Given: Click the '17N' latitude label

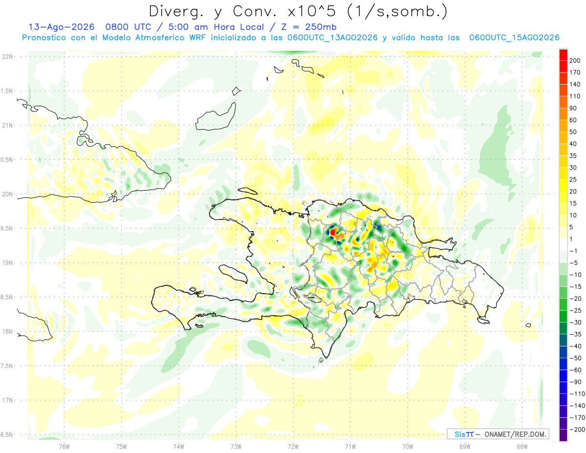Looking at the screenshot, I should (7, 400).
